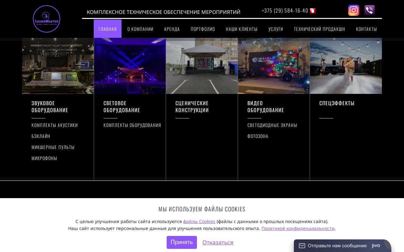This screenshot has width=404, height=252.
Task: Open the Instagram icon link
Action: 353,10
